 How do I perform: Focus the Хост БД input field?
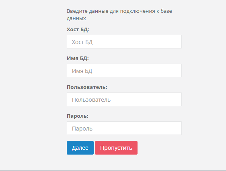tap(124, 42)
